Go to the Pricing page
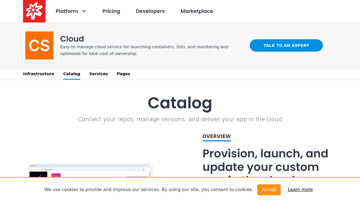The image size is (360, 202). (111, 11)
